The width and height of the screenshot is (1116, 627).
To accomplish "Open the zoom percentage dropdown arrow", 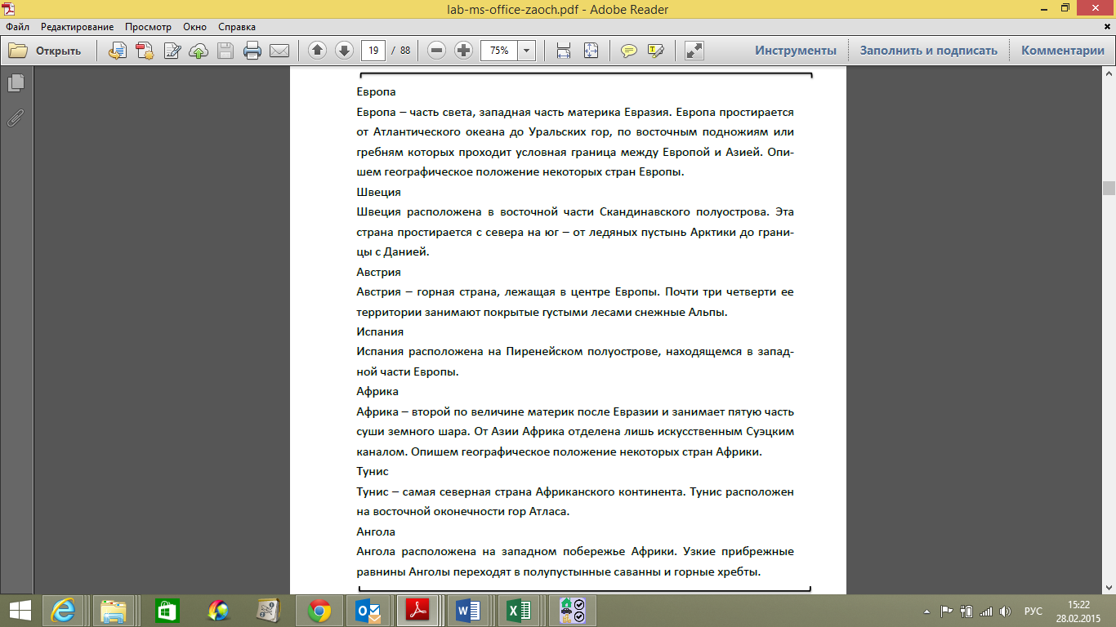I will 526,51.
